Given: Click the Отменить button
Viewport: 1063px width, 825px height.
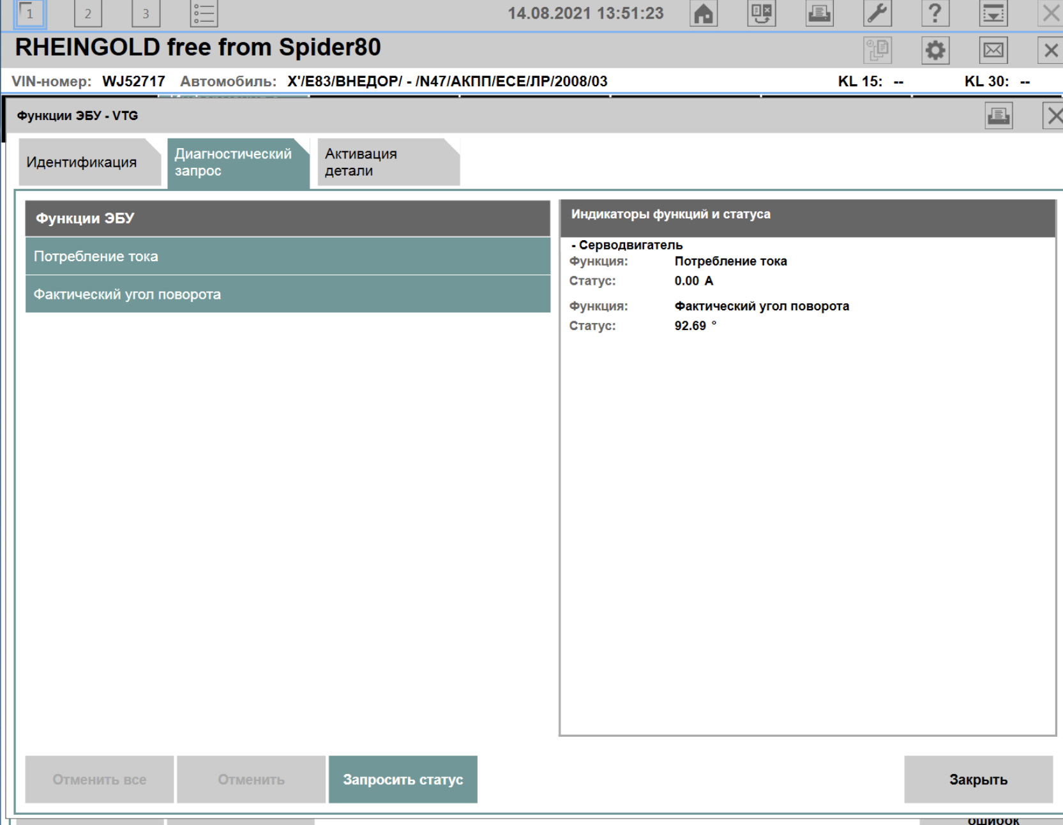Looking at the screenshot, I should point(252,779).
